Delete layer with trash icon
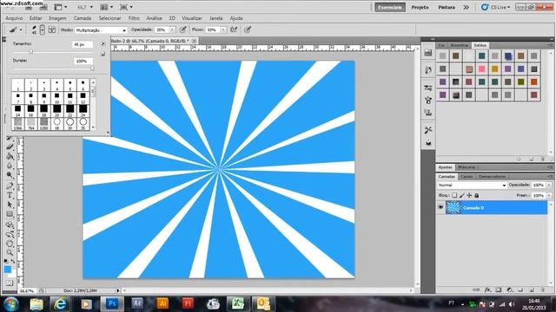The image size is (556, 312). (x=542, y=289)
